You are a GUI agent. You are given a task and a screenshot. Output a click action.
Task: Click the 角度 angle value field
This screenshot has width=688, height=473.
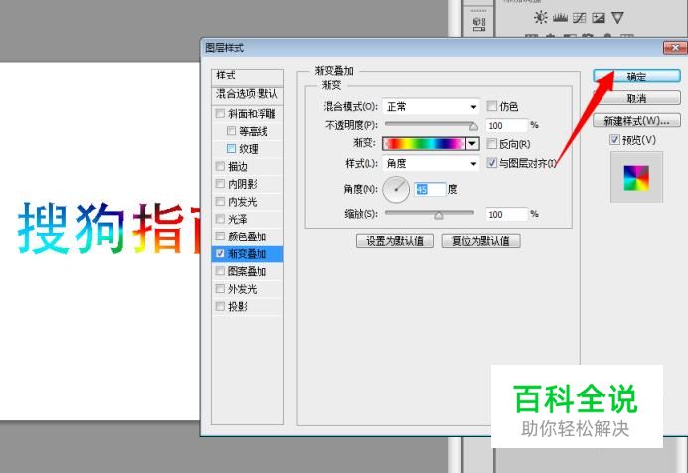(430, 189)
